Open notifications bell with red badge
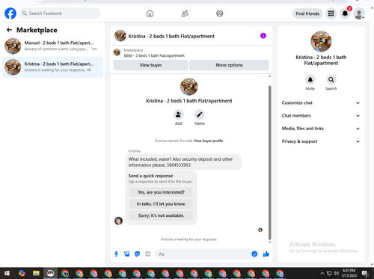The height and width of the screenshot is (279, 374). pyautogui.click(x=345, y=13)
